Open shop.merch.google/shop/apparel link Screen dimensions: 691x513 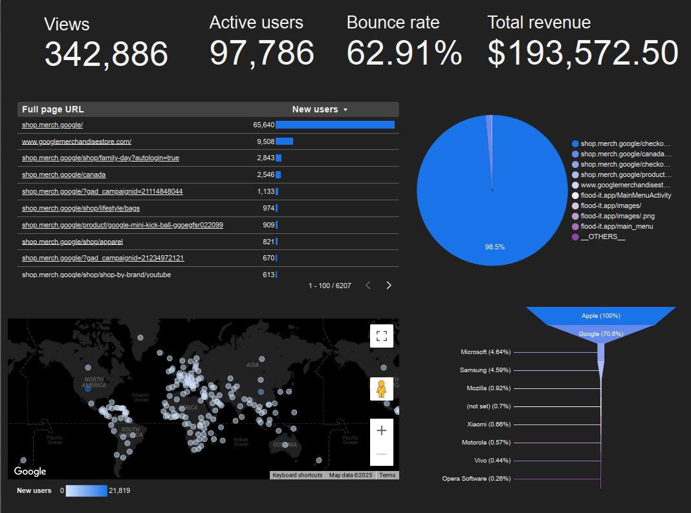(x=72, y=242)
